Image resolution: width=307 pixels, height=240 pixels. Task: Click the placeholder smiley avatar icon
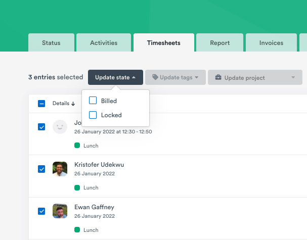click(60, 127)
